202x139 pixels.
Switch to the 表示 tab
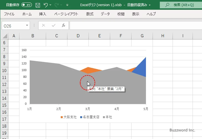[x=135, y=14]
